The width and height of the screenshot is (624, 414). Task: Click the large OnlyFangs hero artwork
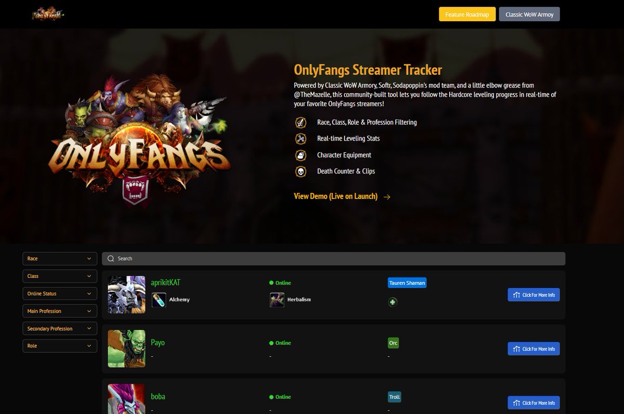tap(139, 140)
